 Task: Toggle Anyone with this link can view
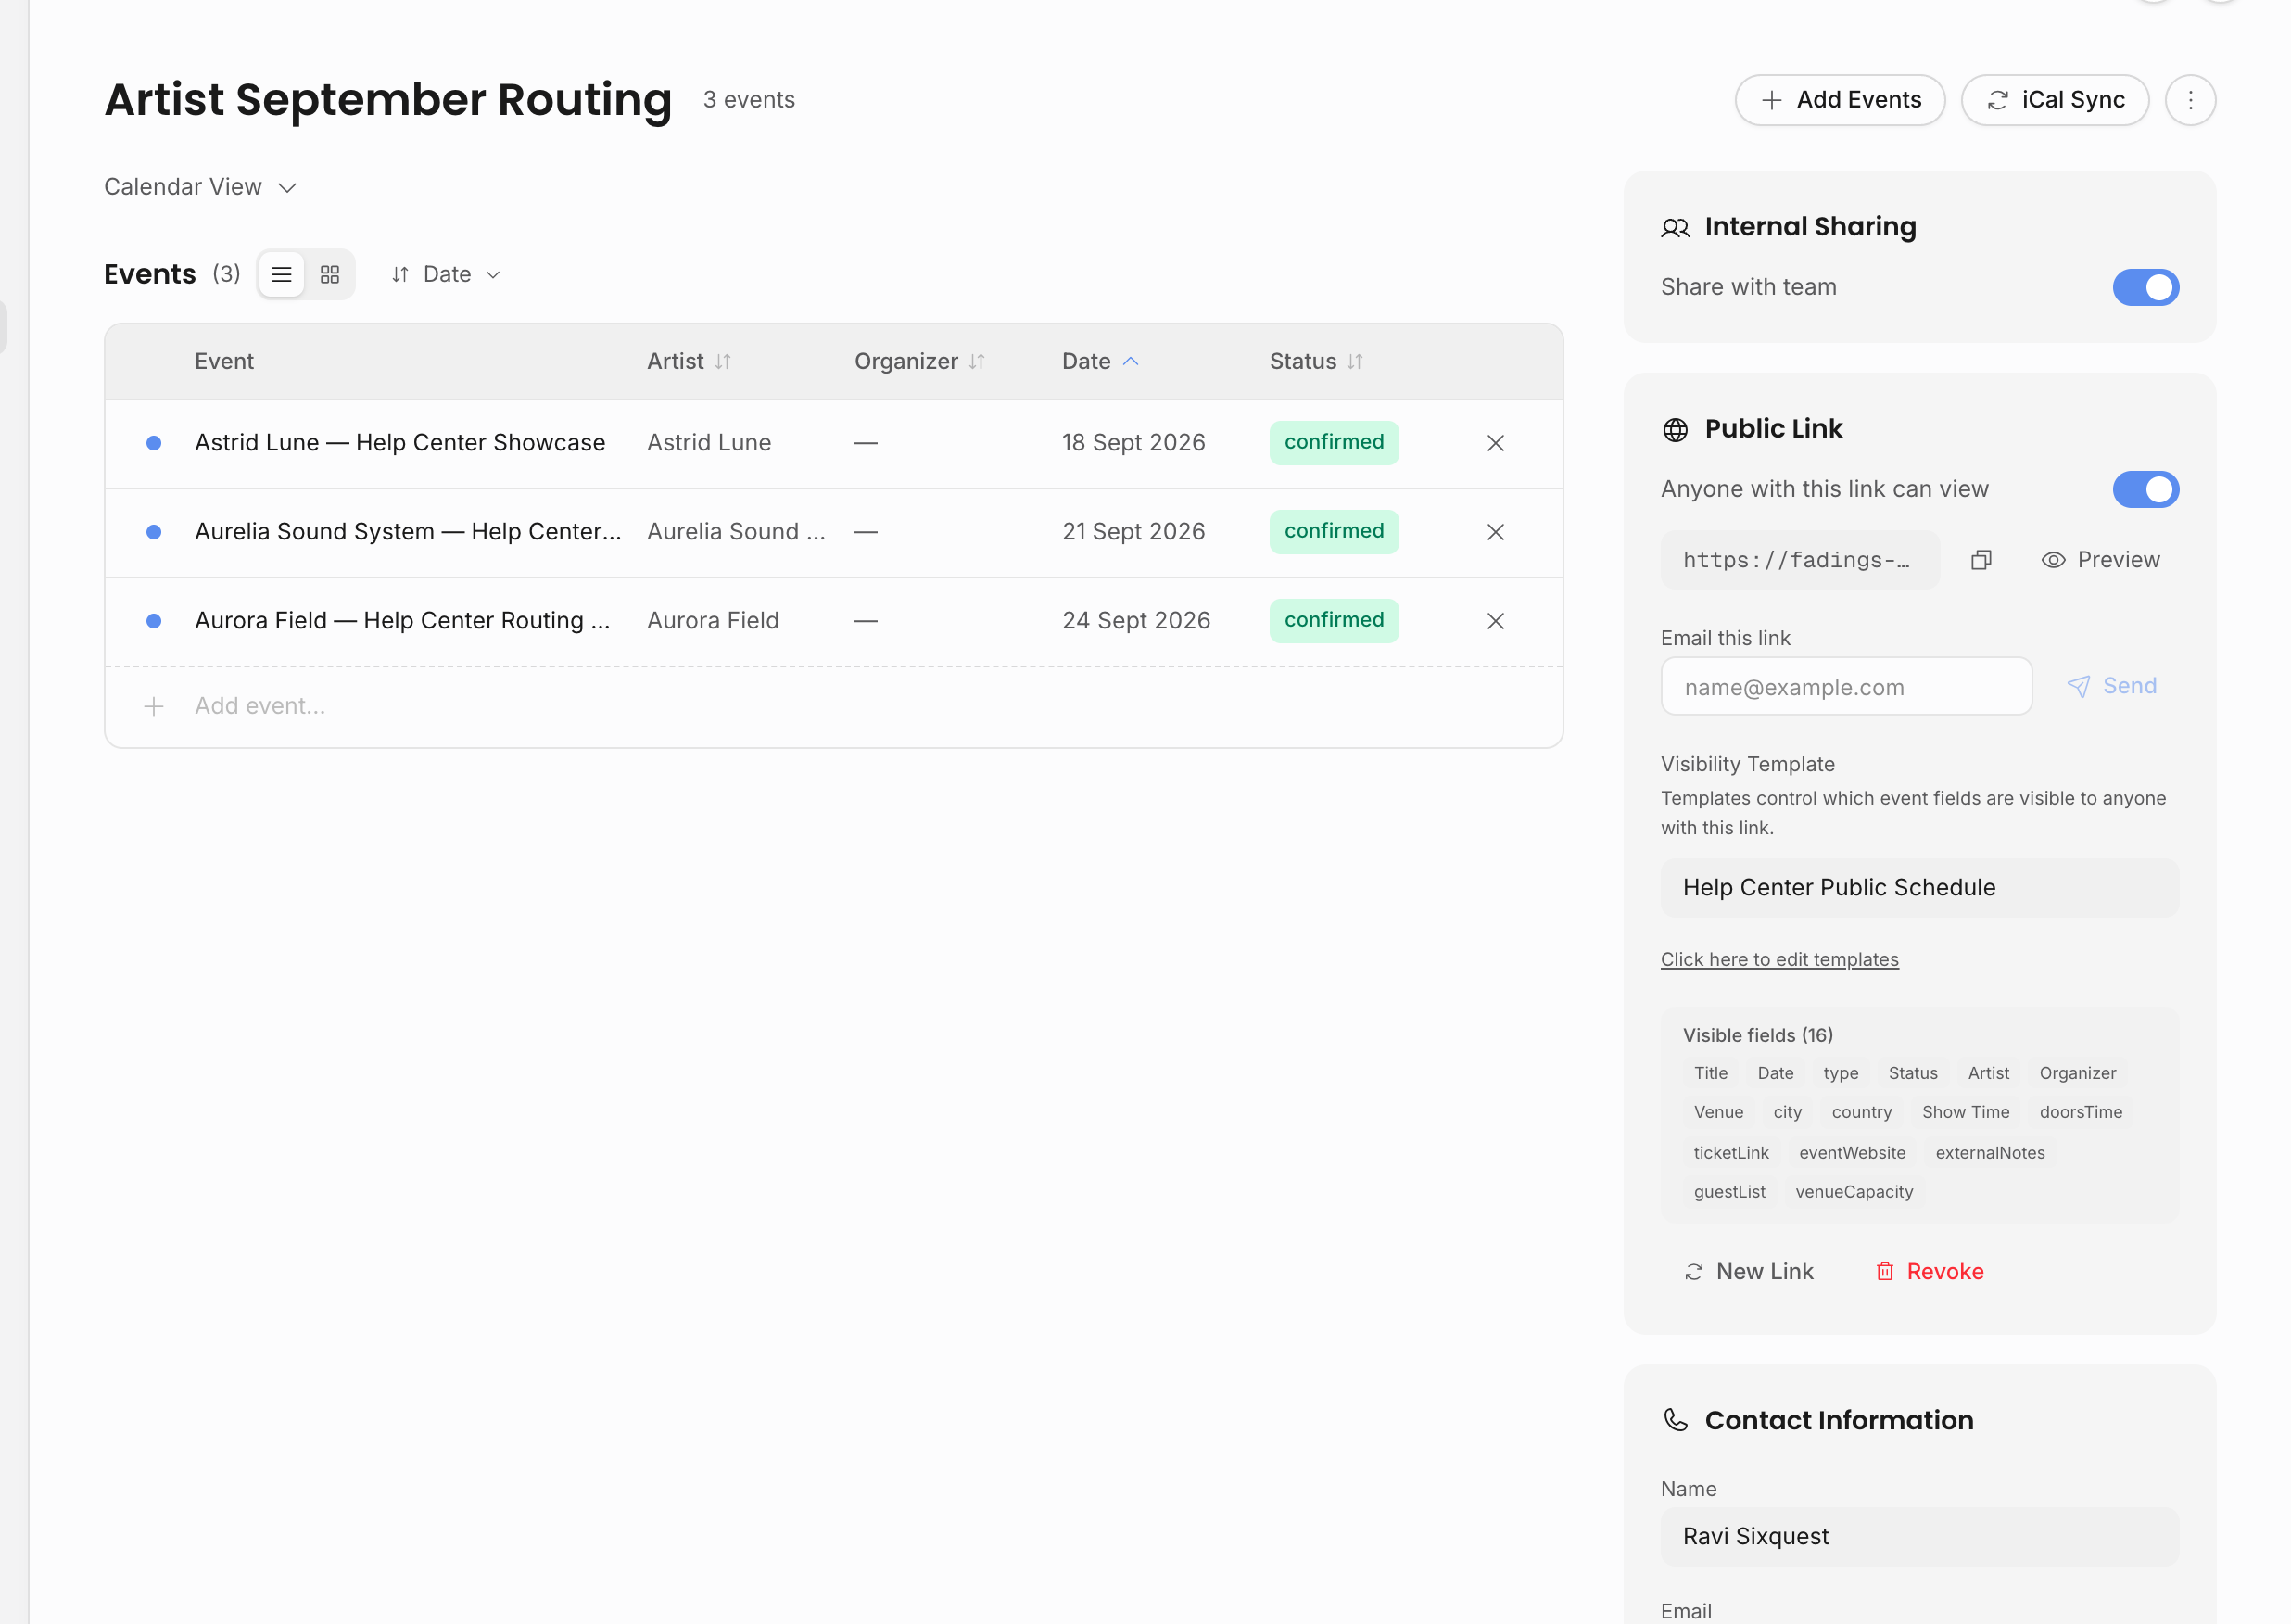[2145, 490]
